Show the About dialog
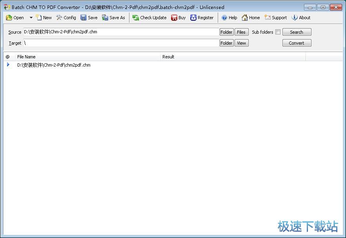 click(x=301, y=18)
